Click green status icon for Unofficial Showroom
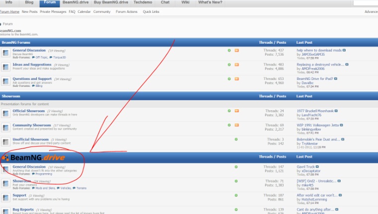Viewport: 378px width, 214px height. (x=236, y=139)
